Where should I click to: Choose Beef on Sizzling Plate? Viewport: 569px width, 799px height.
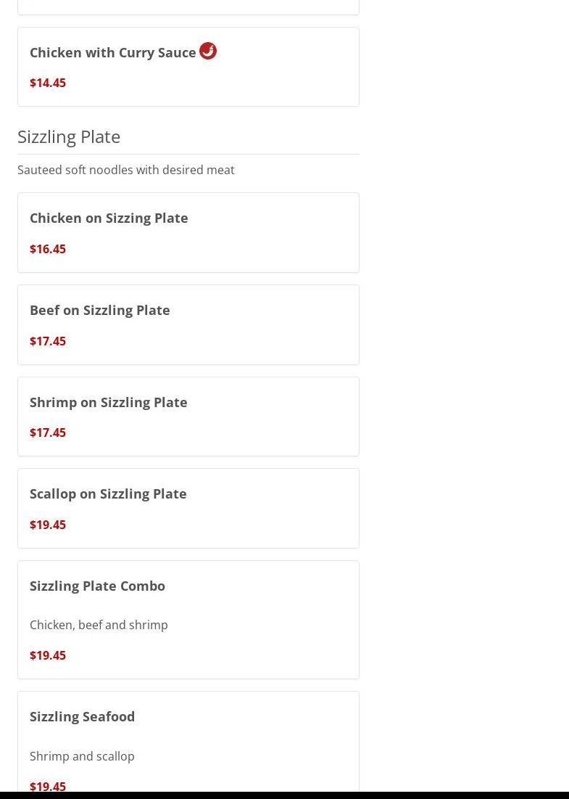pyautogui.click(x=100, y=310)
